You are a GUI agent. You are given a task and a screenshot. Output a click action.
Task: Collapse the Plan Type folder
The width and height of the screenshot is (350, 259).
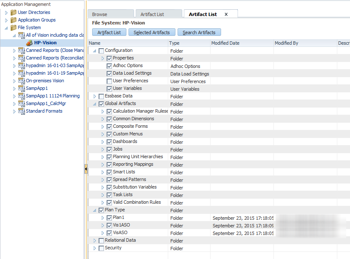(x=95, y=210)
